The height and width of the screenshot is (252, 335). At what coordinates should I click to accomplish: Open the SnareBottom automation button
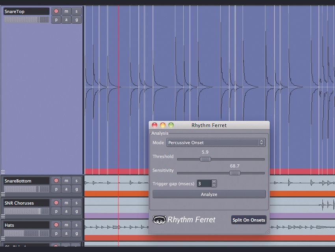pyautogui.click(x=66, y=189)
